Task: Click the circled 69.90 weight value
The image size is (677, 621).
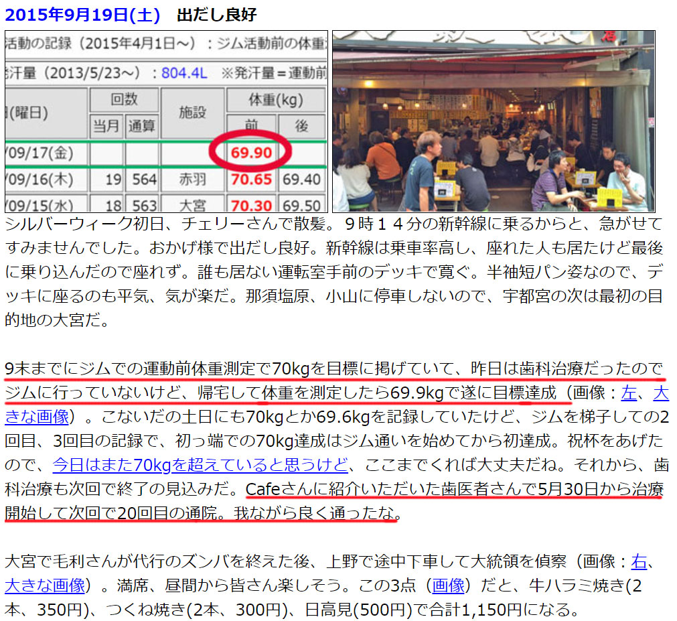Action: click(x=251, y=153)
